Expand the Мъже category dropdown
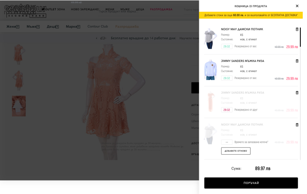The width and height of the screenshot is (307, 194). pyautogui.click(x=33, y=26)
